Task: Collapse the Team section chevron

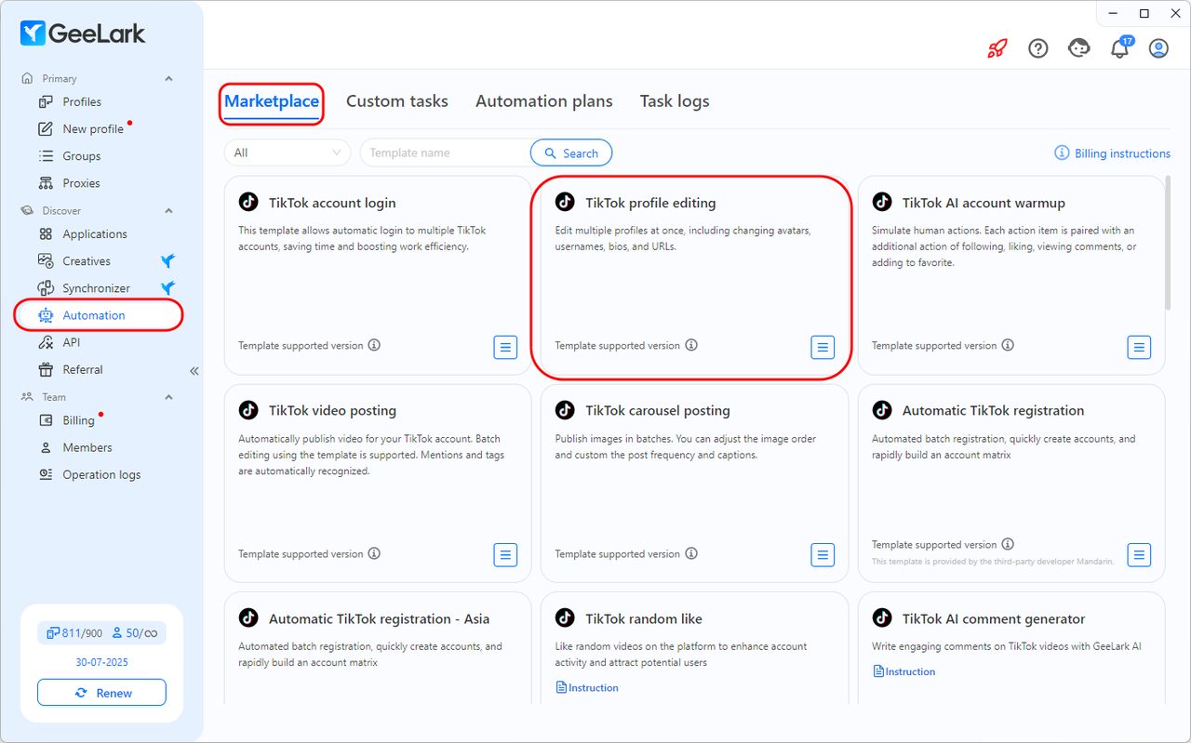Action: click(168, 397)
